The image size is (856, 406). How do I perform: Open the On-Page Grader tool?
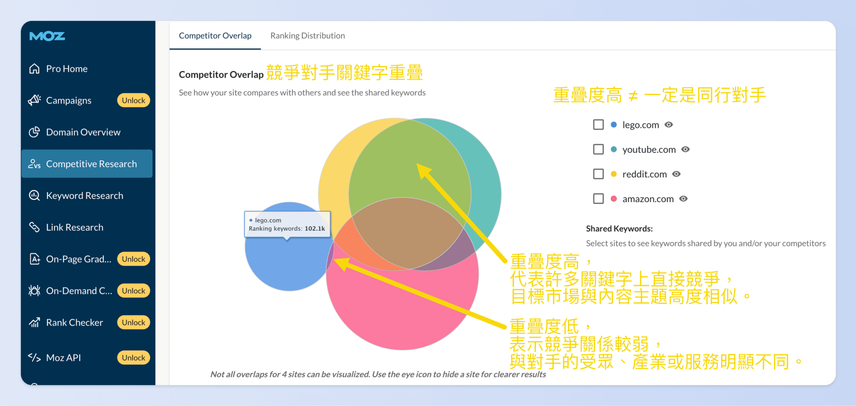click(79, 258)
